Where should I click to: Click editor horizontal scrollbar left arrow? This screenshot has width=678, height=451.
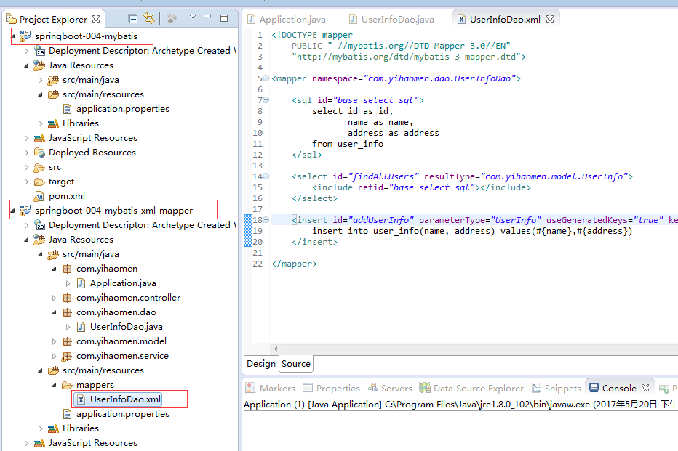coord(276,349)
